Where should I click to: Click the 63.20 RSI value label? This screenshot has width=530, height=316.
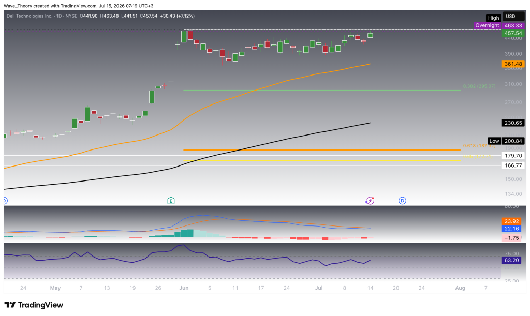pos(511,260)
